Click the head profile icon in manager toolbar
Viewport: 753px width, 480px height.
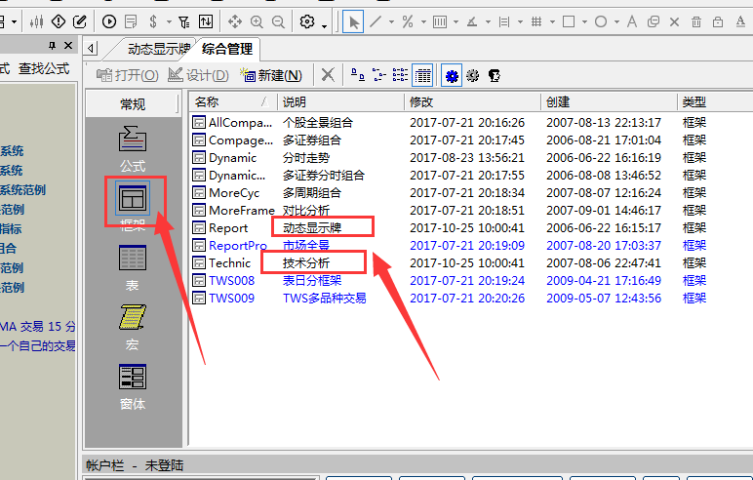tap(495, 75)
